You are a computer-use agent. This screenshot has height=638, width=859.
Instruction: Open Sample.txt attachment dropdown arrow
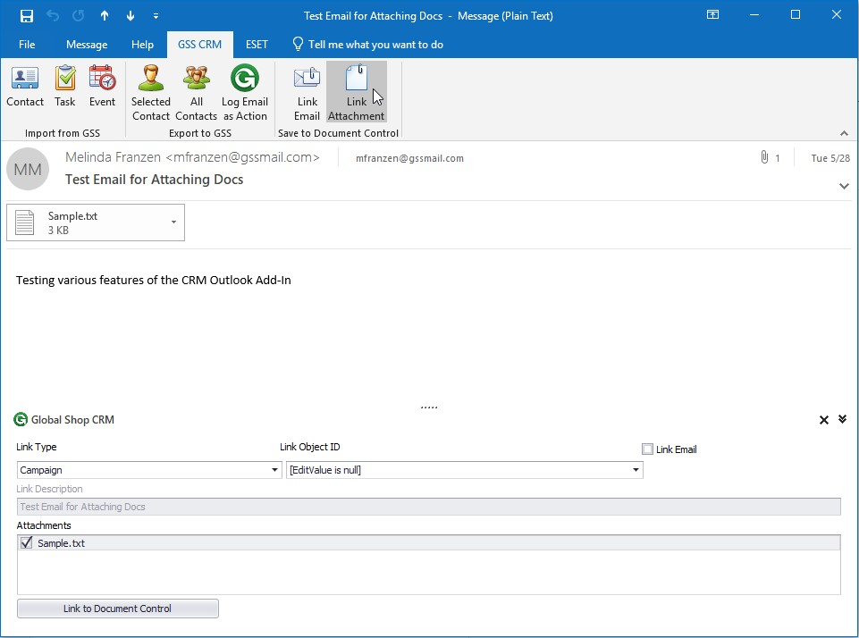coord(173,222)
